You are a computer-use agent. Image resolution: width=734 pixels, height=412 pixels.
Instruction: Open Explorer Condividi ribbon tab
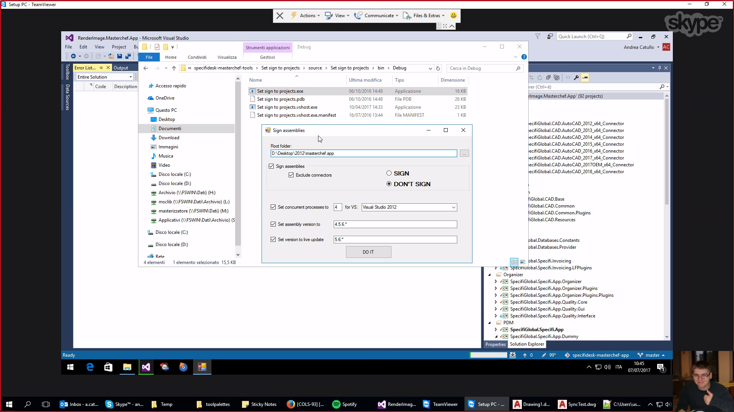point(197,57)
